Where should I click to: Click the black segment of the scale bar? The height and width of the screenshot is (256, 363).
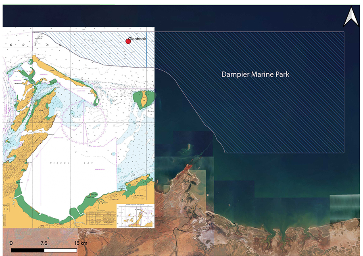click(27, 250)
